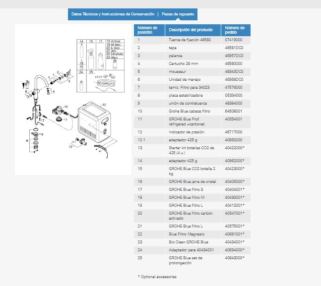Screen dimensions: 321x286
Task: Select the Unidad de manejo description
Action: (185, 80)
